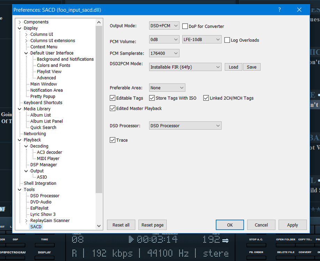This screenshot has width=320, height=261.
Task: Select Album List page
Action: (41, 115)
